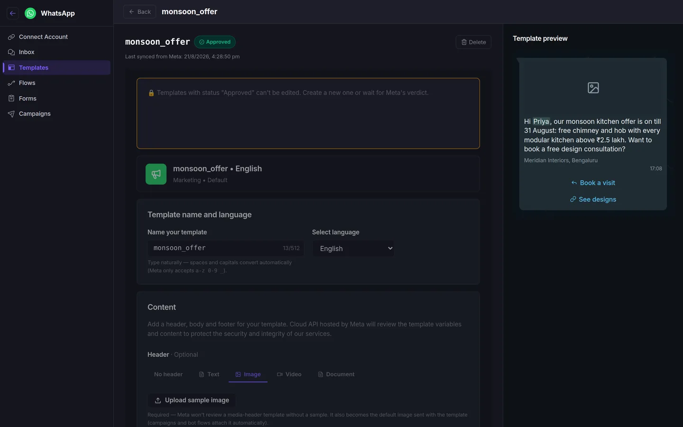This screenshot has height=427, width=683.
Task: Navigate to Campaigns
Action: pos(57,114)
